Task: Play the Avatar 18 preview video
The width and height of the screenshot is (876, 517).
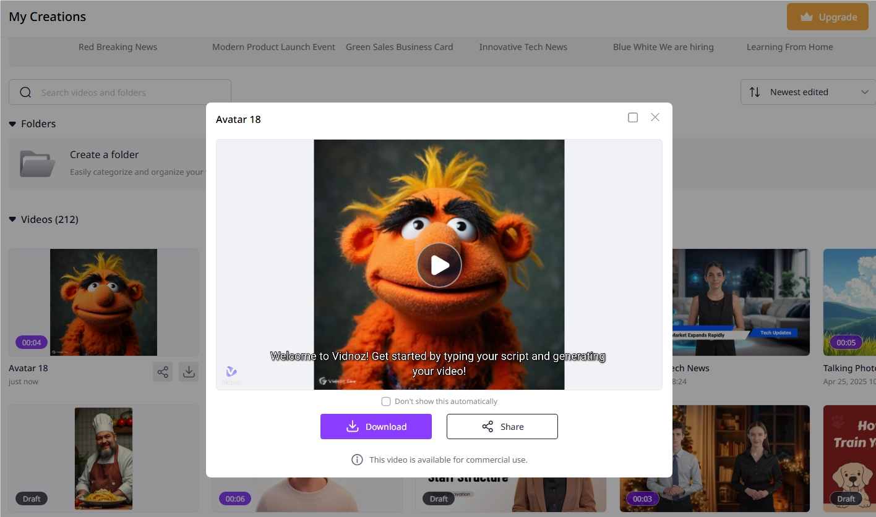Action: [439, 264]
